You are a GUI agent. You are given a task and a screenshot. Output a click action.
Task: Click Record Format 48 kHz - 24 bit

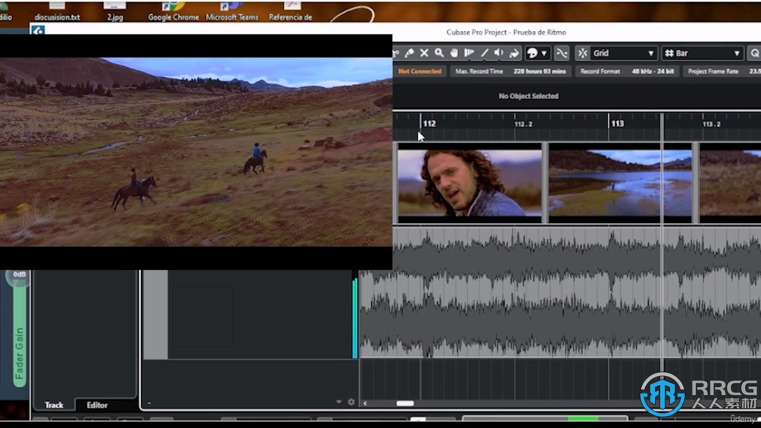tap(627, 71)
